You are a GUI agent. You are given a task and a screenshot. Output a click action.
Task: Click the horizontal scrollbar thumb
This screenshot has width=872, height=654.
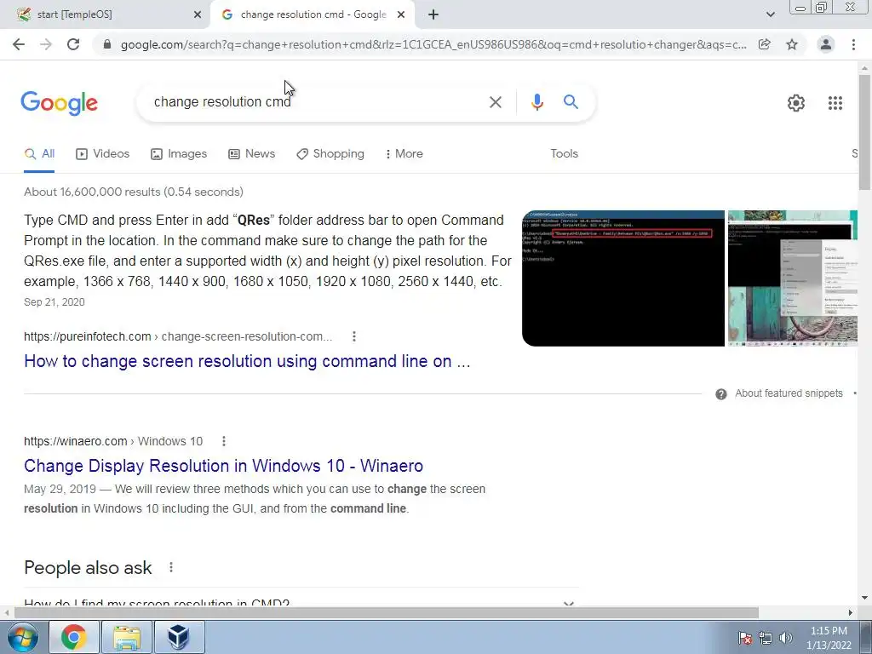click(x=387, y=612)
